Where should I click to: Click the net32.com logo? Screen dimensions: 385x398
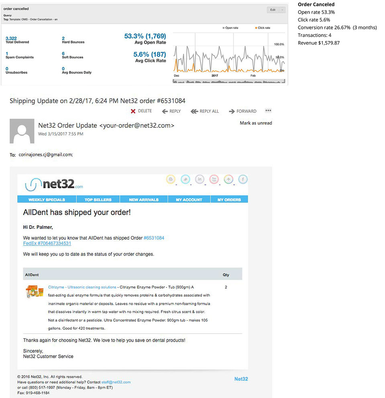click(x=54, y=184)
